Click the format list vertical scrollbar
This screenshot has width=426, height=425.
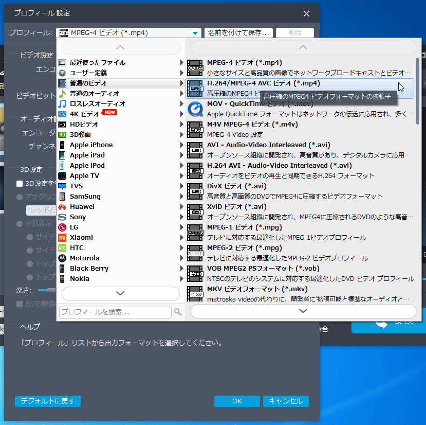point(418,91)
